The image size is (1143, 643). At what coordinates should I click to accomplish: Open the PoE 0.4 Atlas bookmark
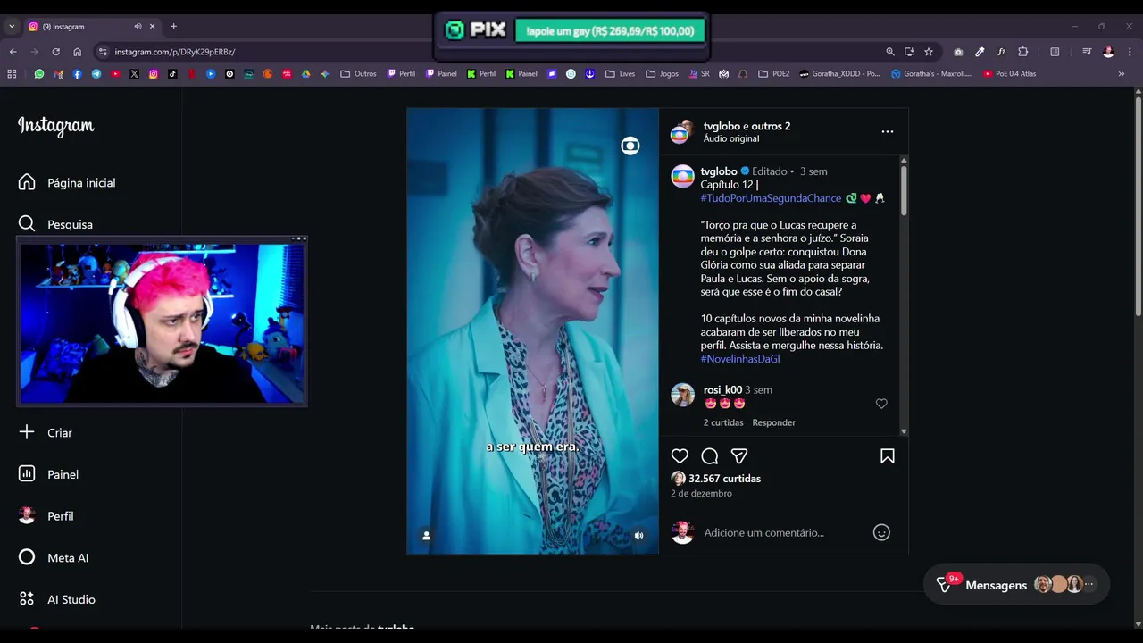1009,74
